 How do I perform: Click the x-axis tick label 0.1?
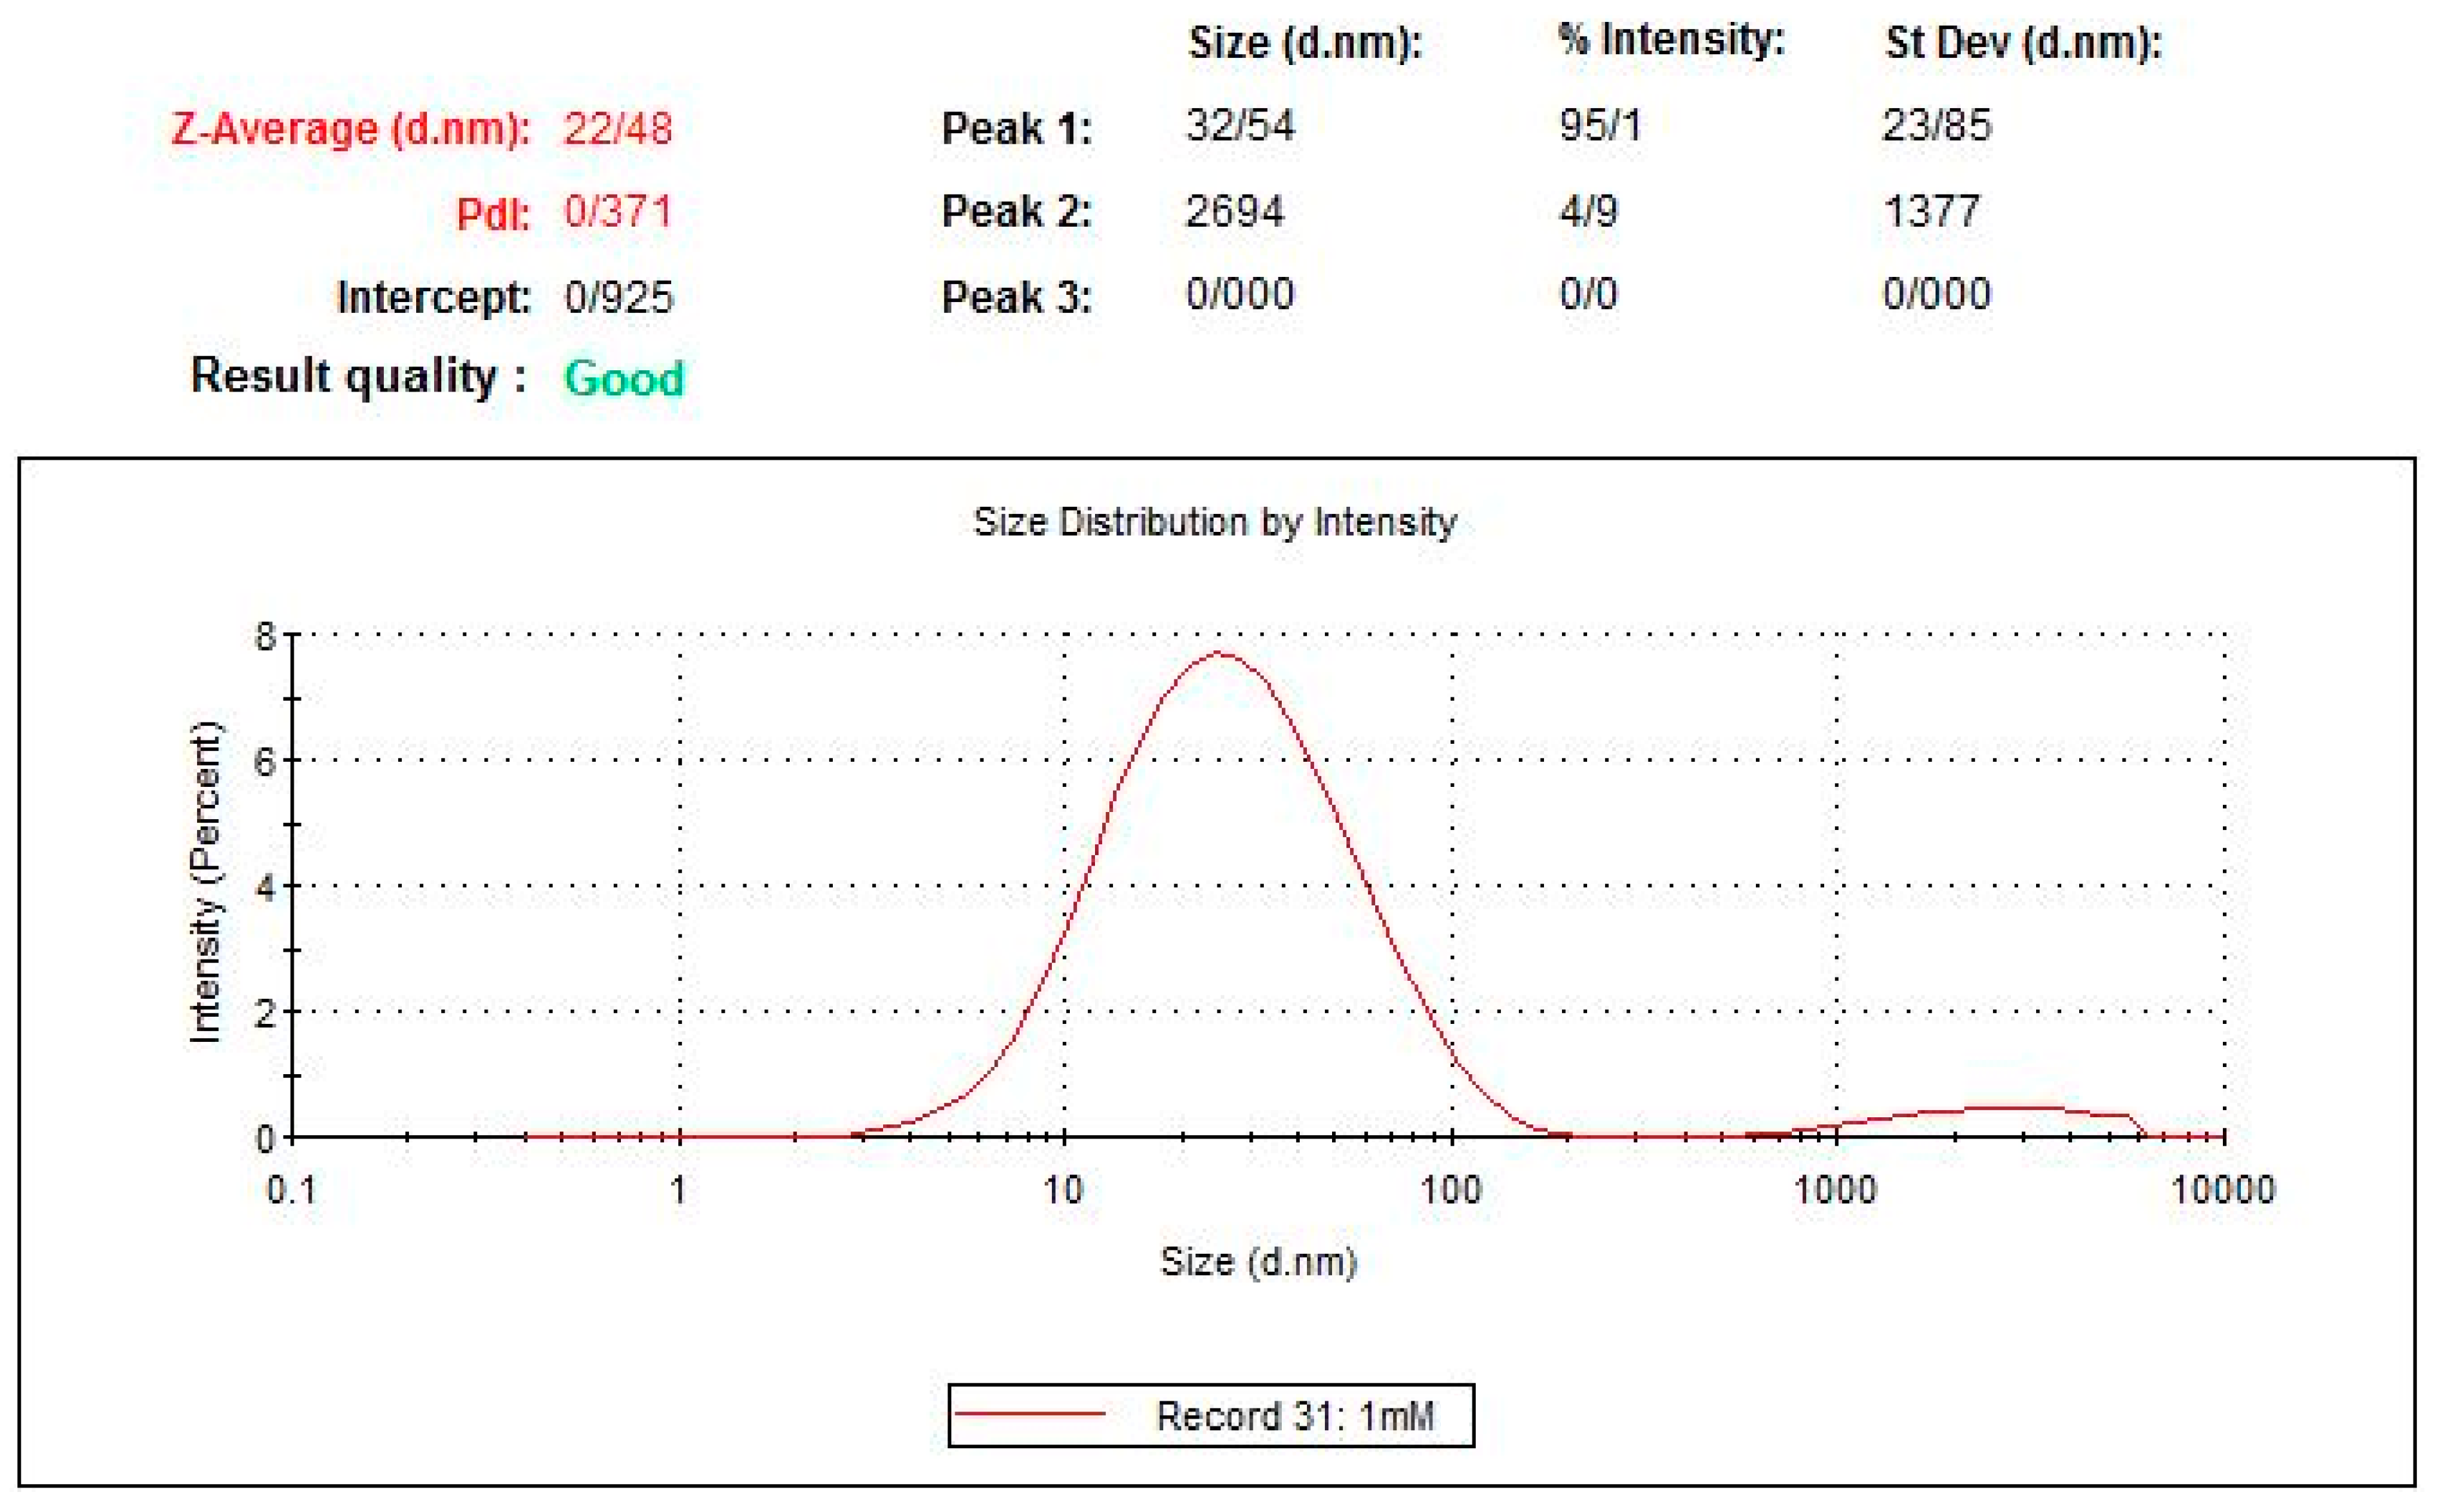coord(291,1190)
